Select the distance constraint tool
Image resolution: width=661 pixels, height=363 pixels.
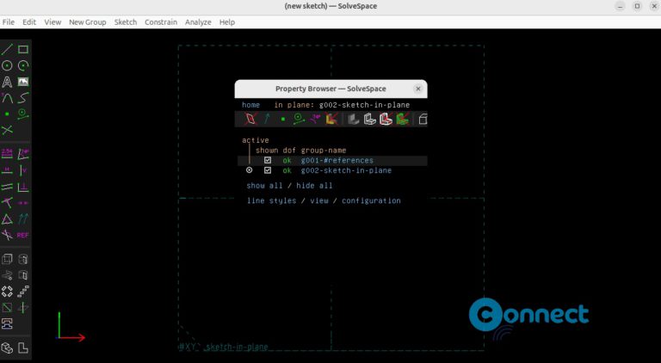tap(7, 153)
